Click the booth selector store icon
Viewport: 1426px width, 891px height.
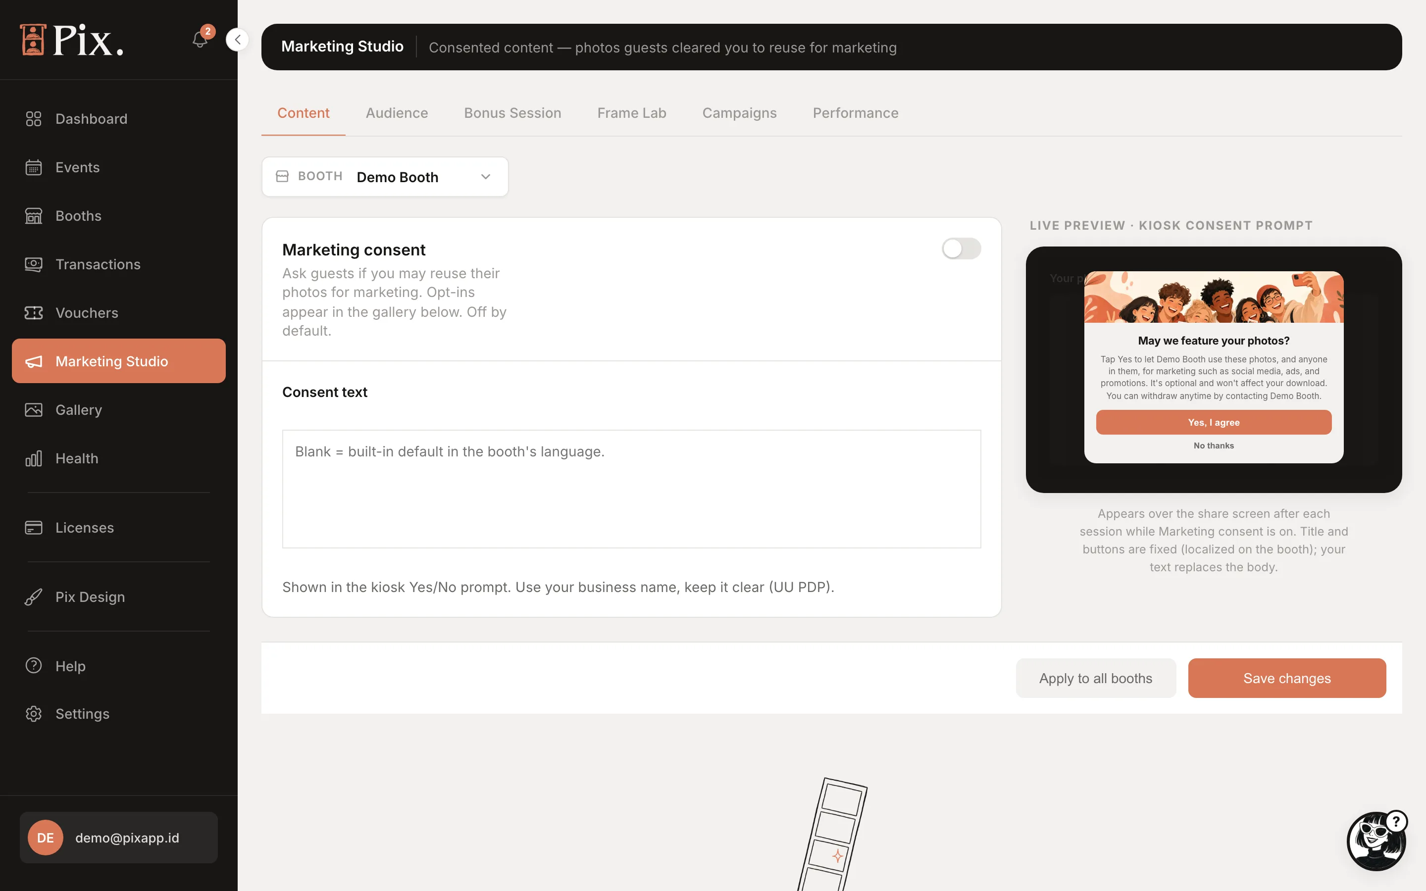click(282, 176)
